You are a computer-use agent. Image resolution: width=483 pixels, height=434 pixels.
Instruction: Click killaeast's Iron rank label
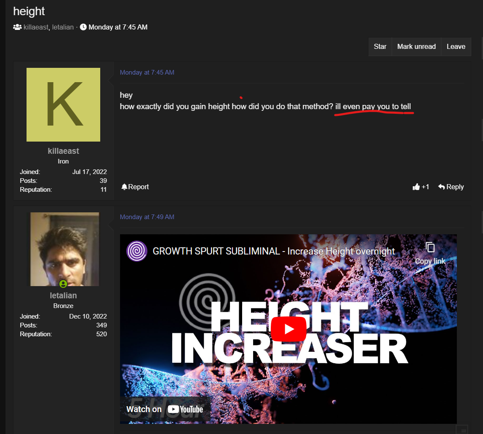63,161
